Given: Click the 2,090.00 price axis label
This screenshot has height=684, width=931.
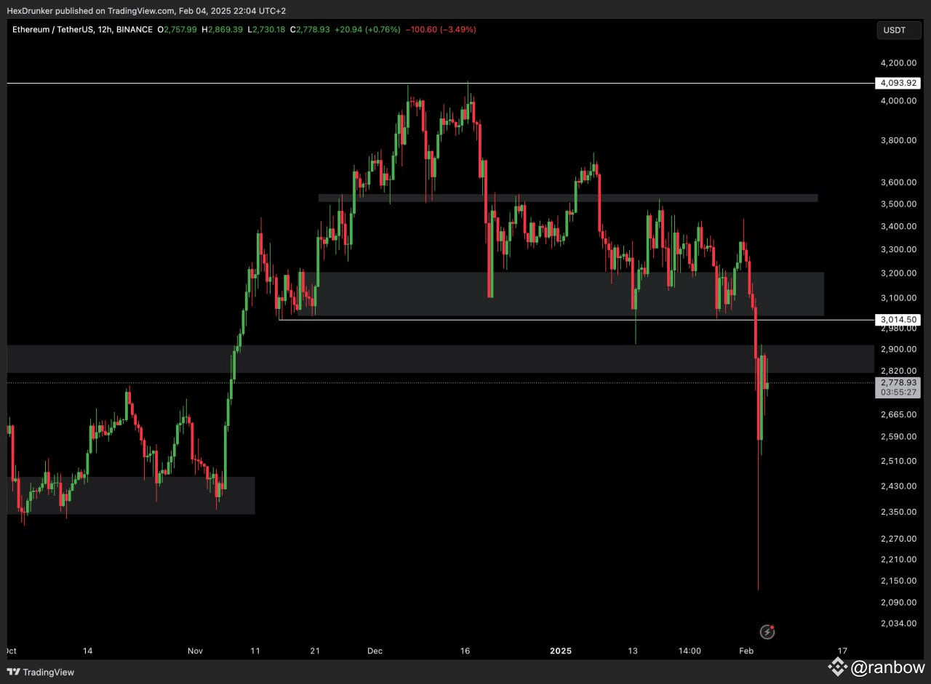Looking at the screenshot, I should (899, 603).
